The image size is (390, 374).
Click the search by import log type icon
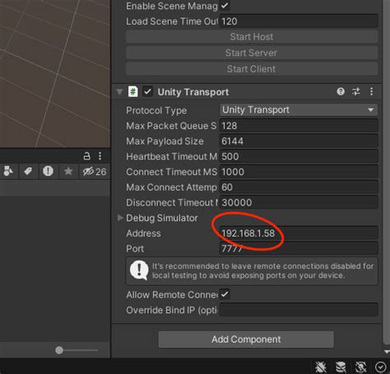(x=48, y=171)
